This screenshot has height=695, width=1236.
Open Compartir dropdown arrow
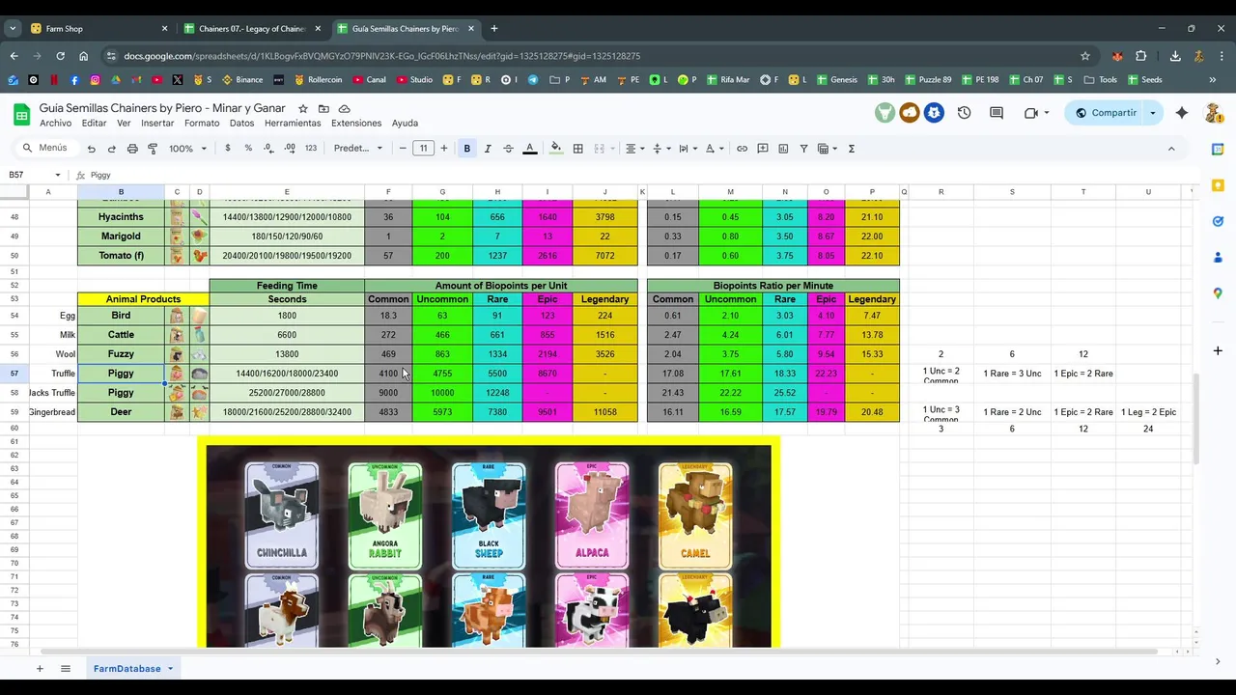pyautogui.click(x=1152, y=113)
